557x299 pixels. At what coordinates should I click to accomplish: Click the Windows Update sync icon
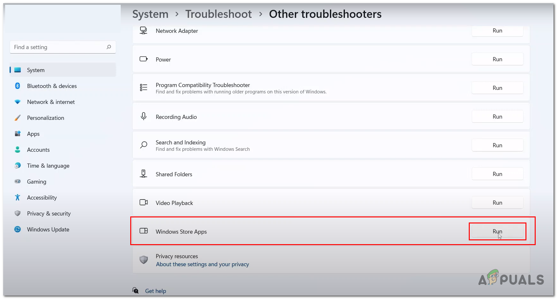(18, 229)
